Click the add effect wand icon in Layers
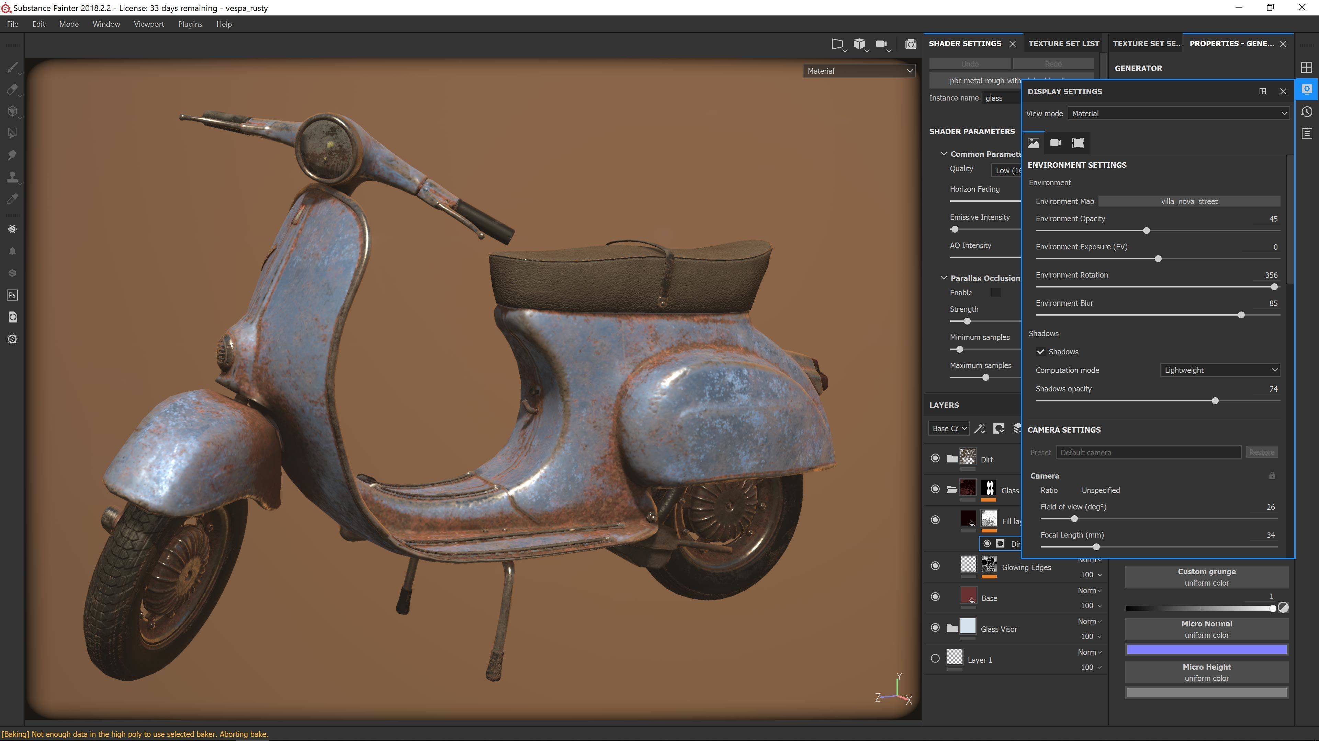Screen dimensions: 1319x741 tap(980, 428)
